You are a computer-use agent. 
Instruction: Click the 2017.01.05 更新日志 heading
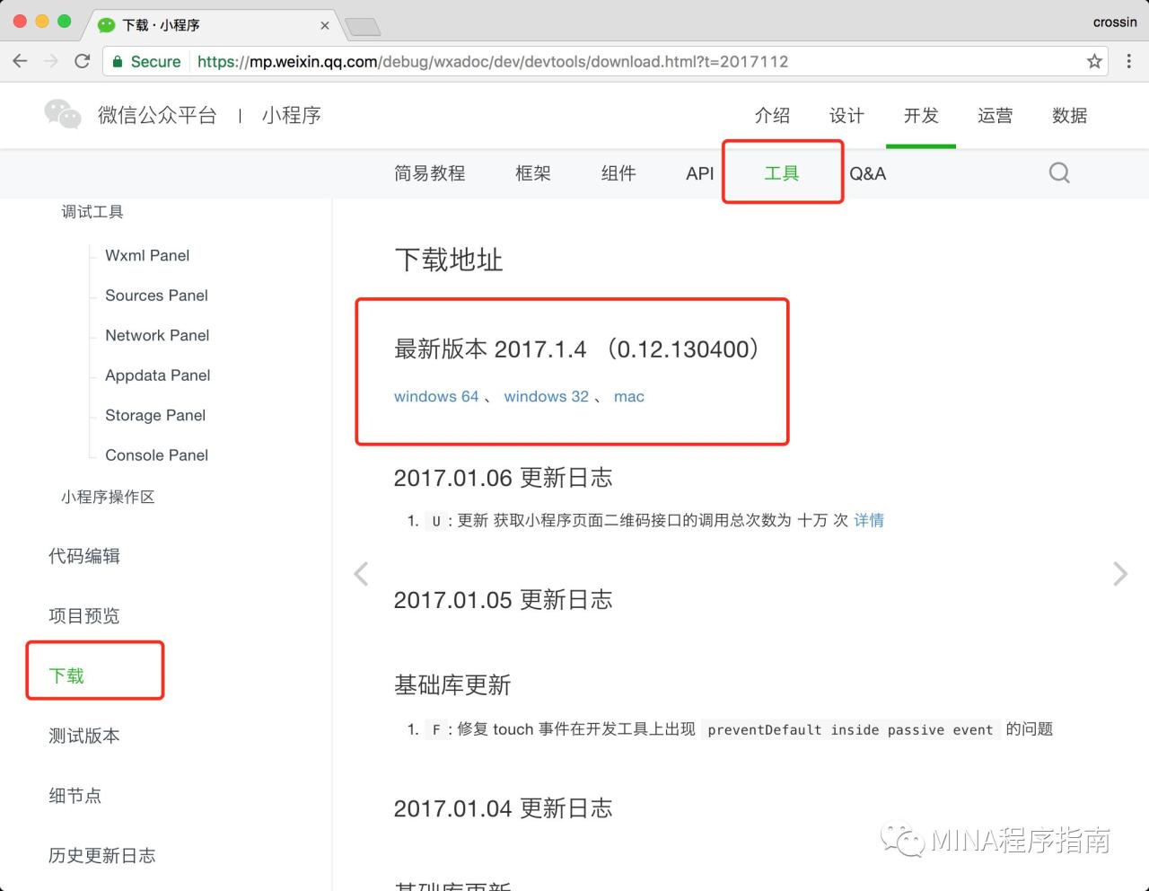coord(503,600)
